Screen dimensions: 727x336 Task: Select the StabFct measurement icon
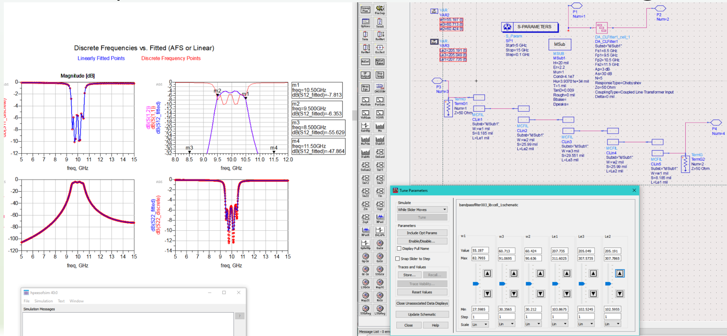point(380,140)
